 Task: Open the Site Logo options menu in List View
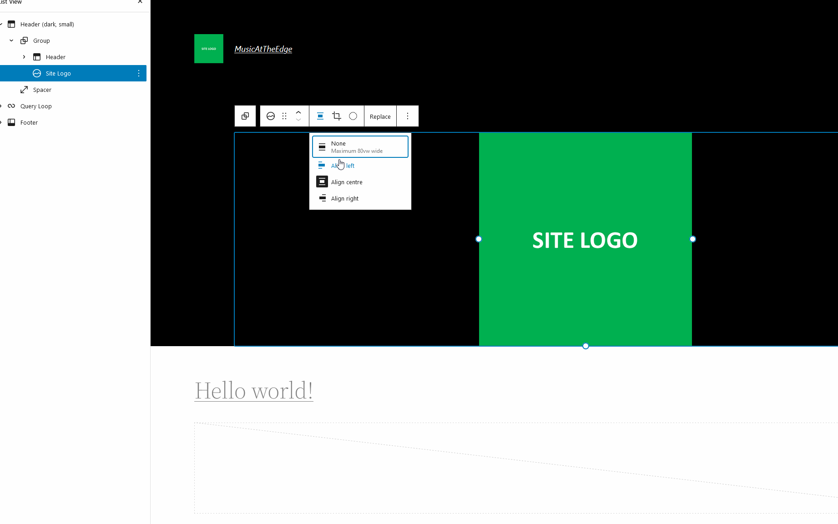(x=139, y=73)
